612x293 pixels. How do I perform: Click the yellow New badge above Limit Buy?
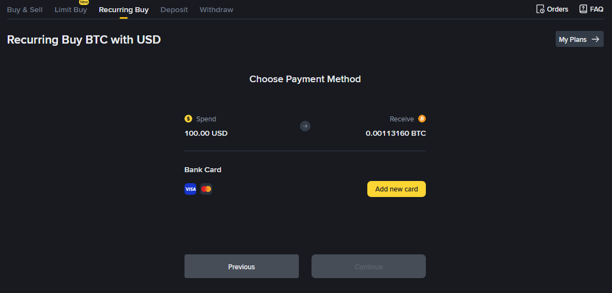click(x=84, y=2)
